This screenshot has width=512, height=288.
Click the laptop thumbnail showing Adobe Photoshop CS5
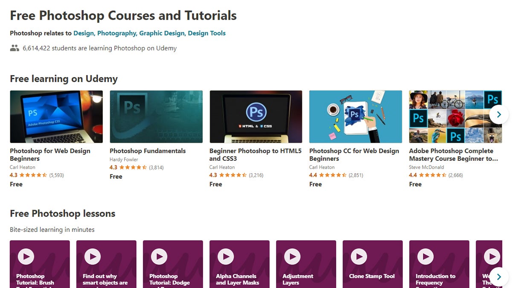[56, 116]
